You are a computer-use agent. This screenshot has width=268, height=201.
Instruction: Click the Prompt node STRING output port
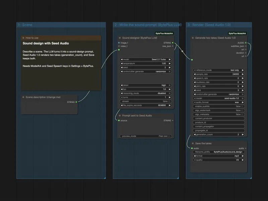coord(173,121)
